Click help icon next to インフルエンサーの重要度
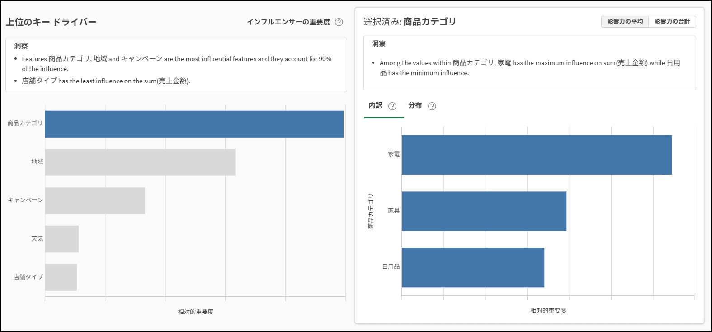 tap(339, 22)
